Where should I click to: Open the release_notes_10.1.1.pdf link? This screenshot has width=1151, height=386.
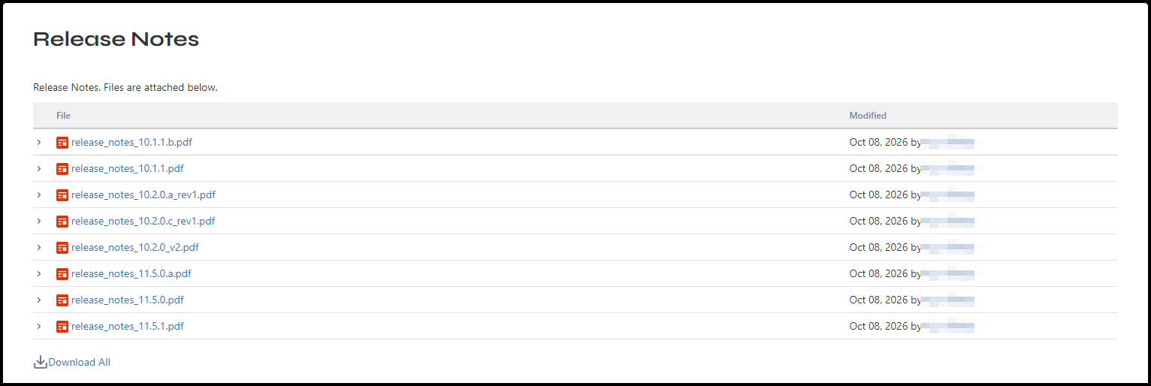(x=128, y=168)
